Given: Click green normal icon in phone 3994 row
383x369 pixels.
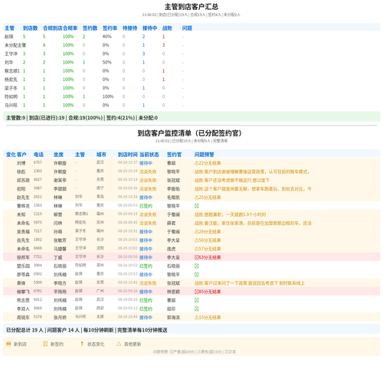Looking at the screenshot, I should (x=197, y=266).
